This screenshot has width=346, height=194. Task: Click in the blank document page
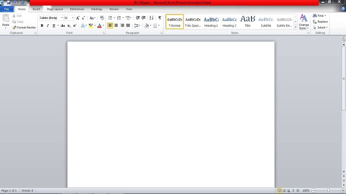pyautogui.click(x=171, y=114)
